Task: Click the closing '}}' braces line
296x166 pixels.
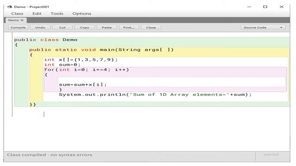Action: coord(33,105)
